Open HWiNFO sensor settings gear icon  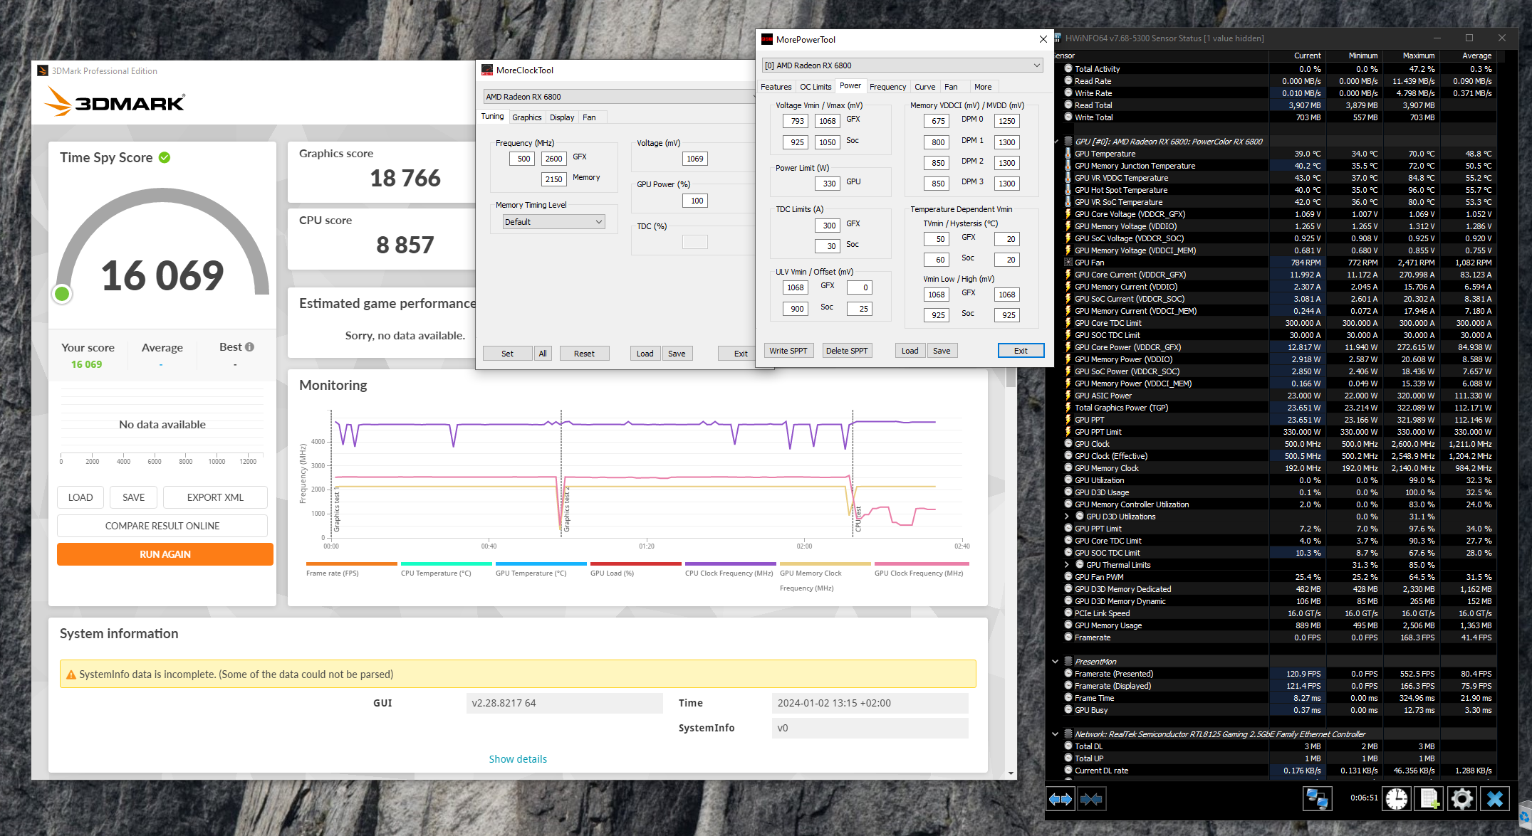[x=1461, y=799]
